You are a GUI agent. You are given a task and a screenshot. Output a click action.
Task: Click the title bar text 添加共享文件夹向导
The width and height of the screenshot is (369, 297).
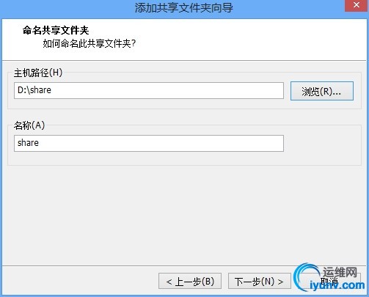tap(184, 8)
